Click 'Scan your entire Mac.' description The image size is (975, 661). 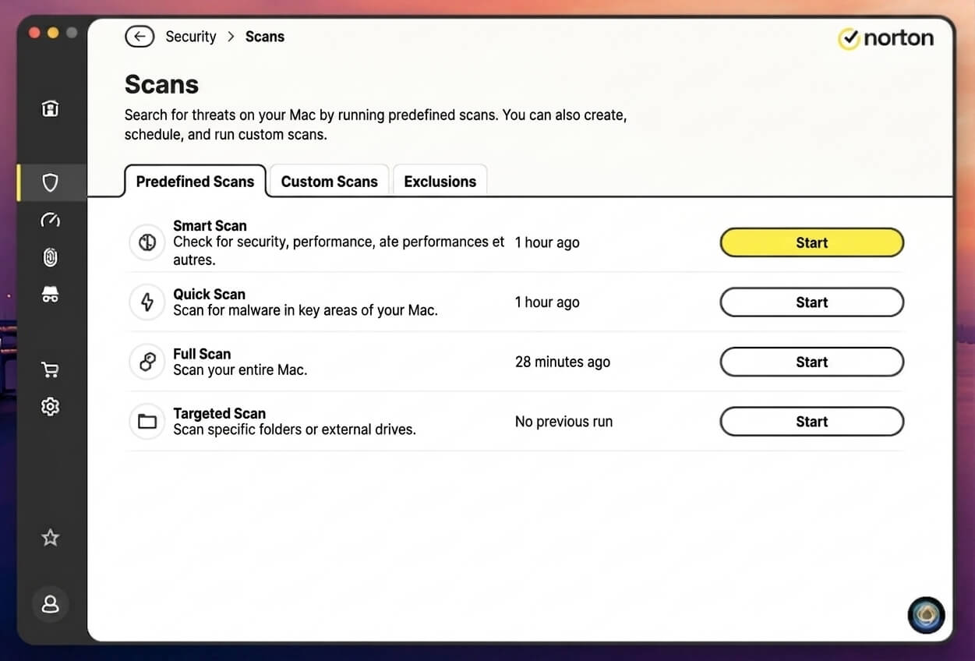(240, 370)
